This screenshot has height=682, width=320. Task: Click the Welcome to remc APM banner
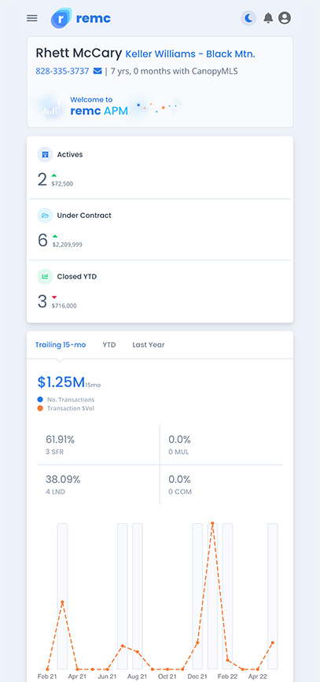point(109,106)
